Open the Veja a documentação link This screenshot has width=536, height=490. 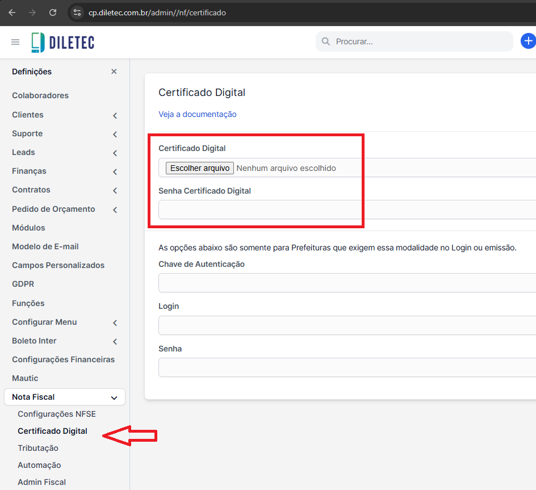pos(198,114)
